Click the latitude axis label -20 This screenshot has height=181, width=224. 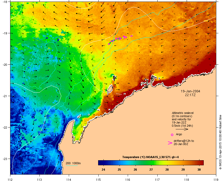[x=5, y=64]
